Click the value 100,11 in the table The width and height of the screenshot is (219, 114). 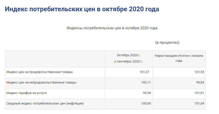[x=146, y=82]
